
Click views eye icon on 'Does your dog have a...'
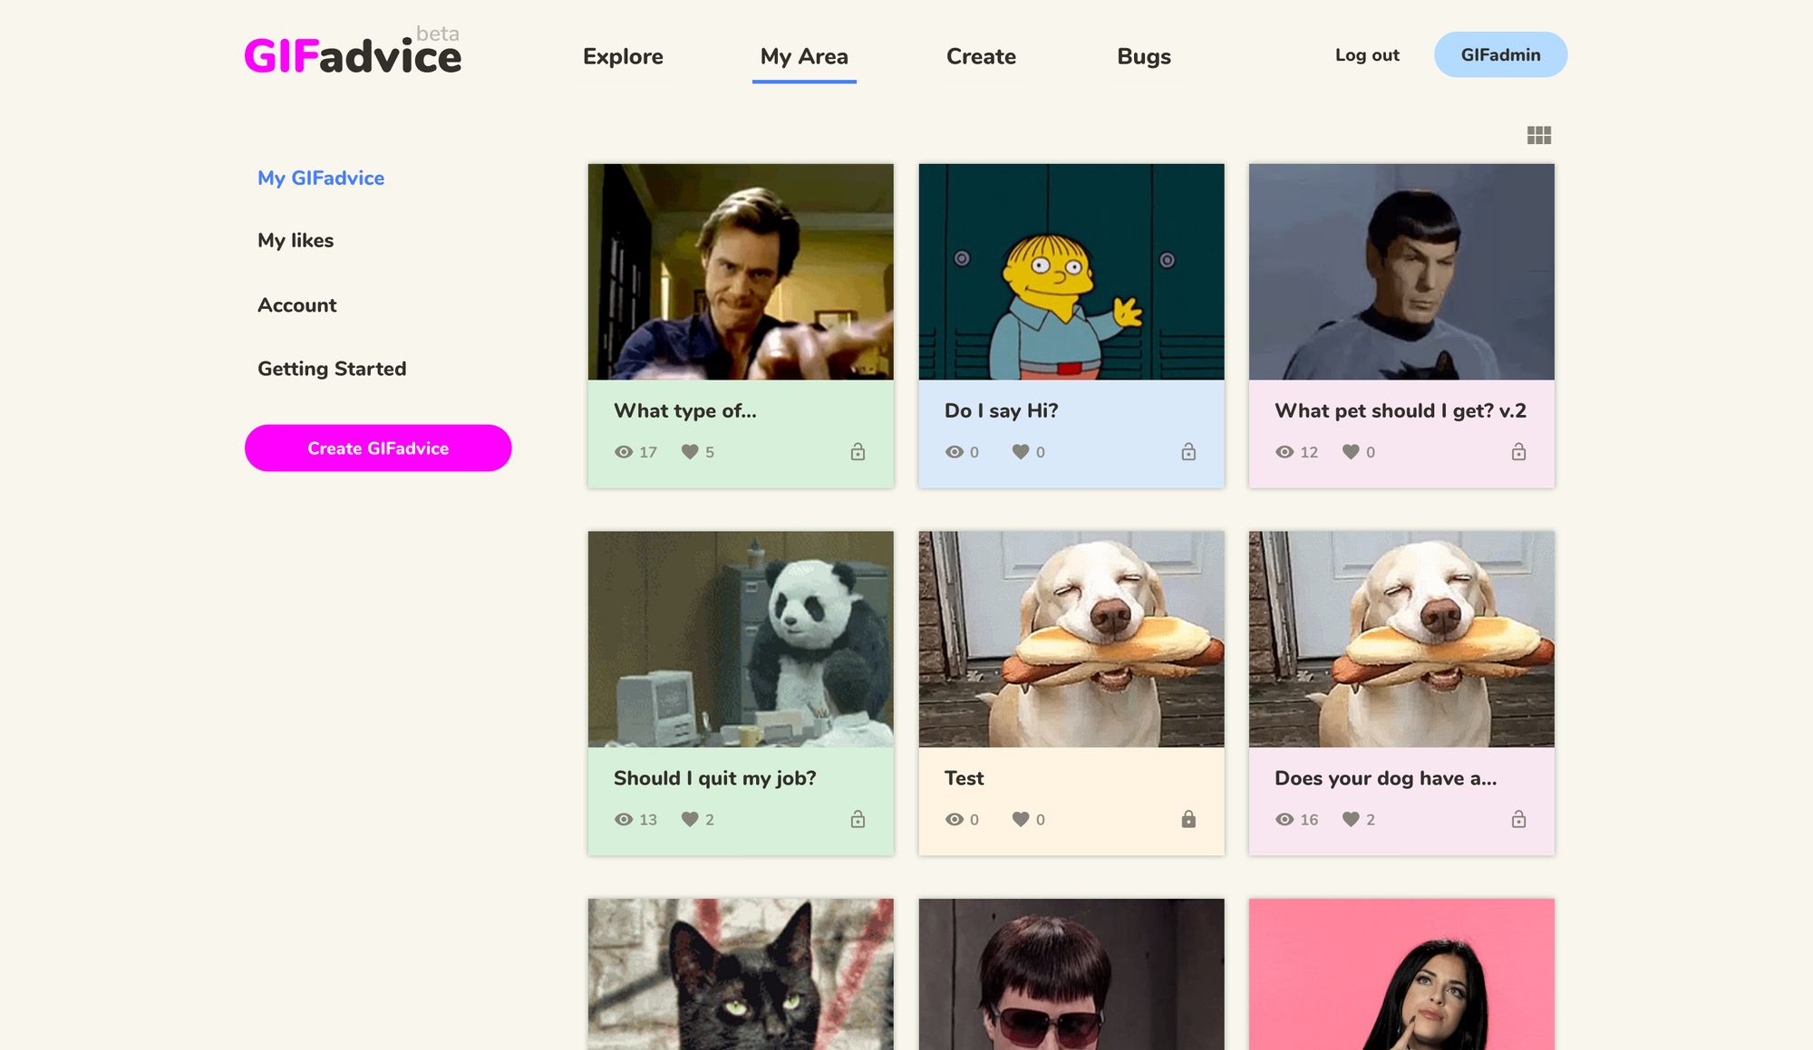[x=1285, y=819]
